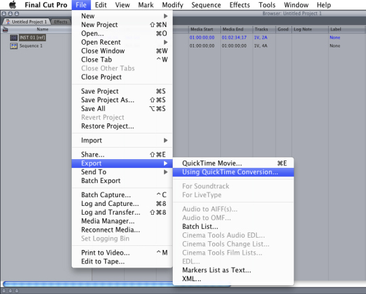Open the Edit menu
The width and height of the screenshot is (366, 294).
tap(101, 5)
